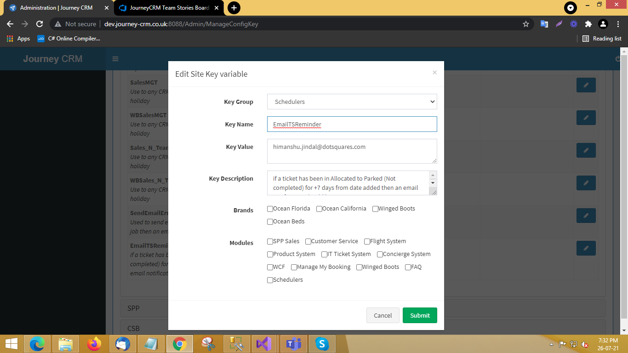
Task: Click the Key Description scroll-up arrow
Action: click(x=433, y=175)
